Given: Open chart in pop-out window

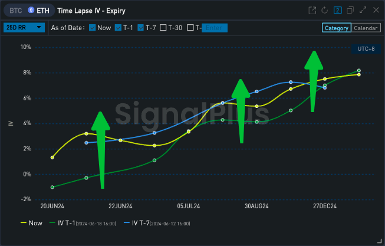Looking at the screenshot, I should tap(312, 11).
